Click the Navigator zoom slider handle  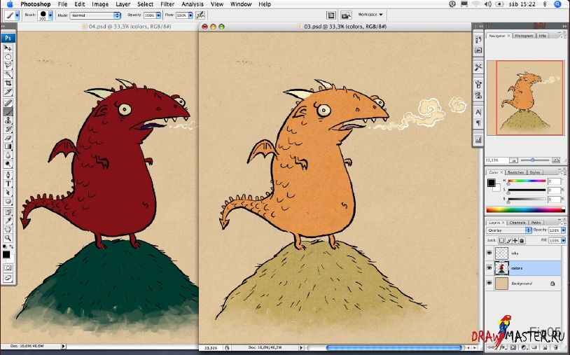point(533,160)
